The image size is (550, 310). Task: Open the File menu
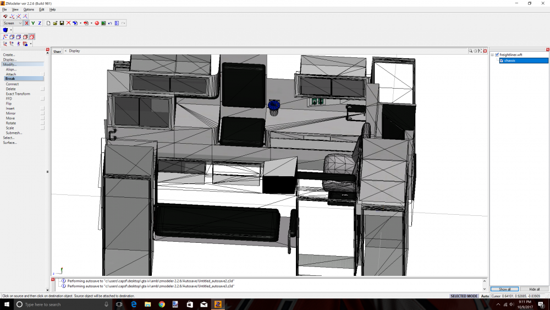tap(4, 9)
